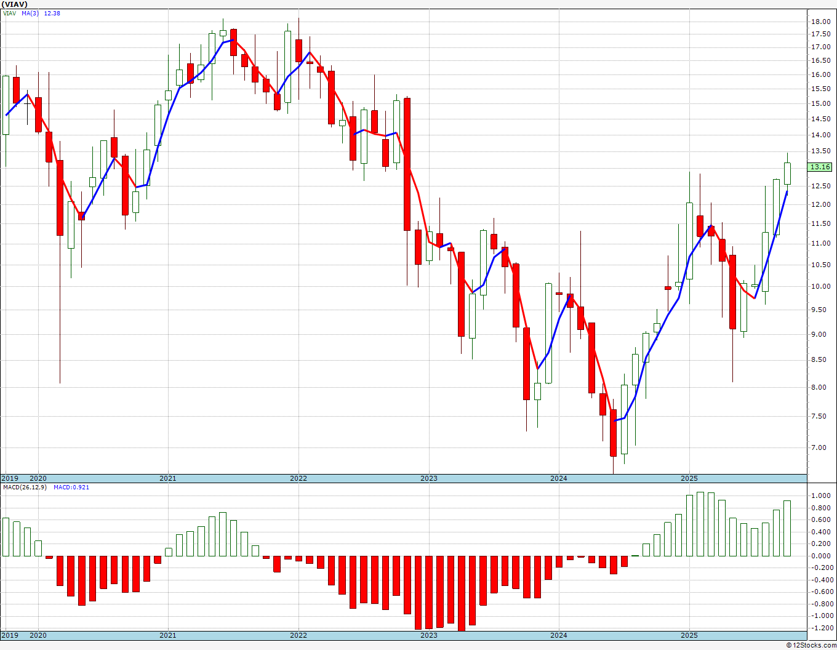This screenshot has width=837, height=650.
Task: Click the MACD(26,12,9) indicator label
Action: click(25, 487)
